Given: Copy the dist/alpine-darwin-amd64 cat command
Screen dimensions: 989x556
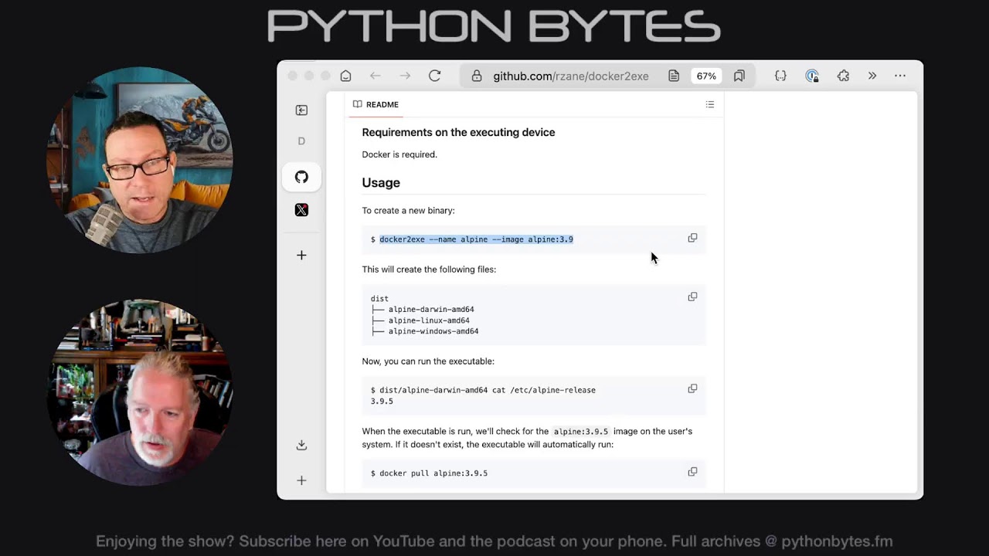Looking at the screenshot, I should (692, 388).
